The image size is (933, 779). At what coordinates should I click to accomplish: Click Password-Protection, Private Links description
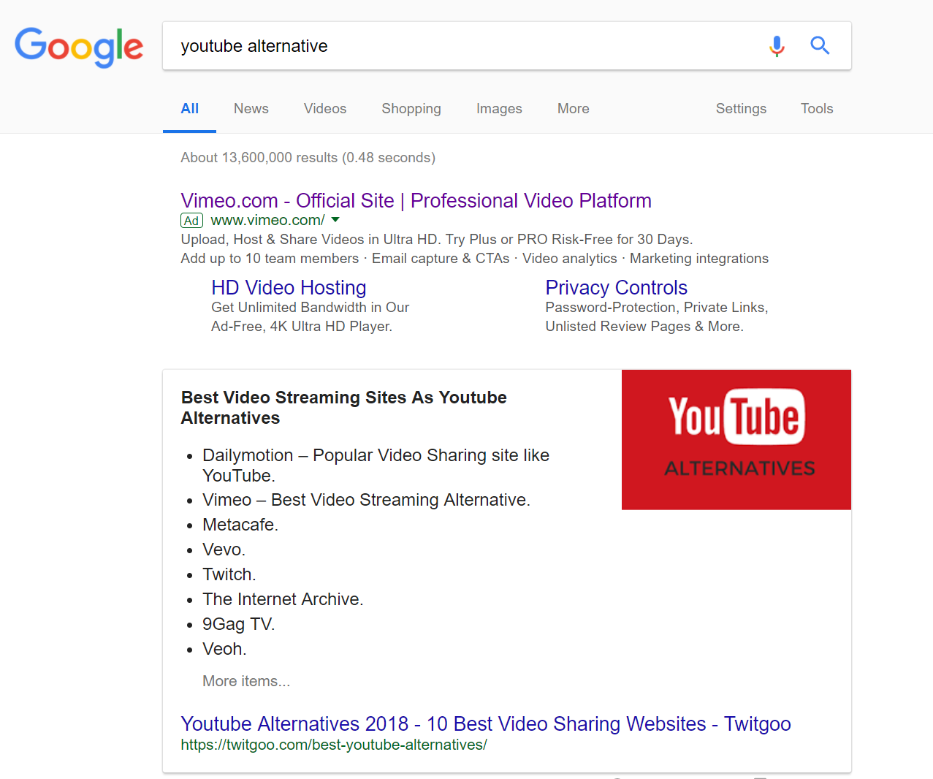[x=657, y=317]
